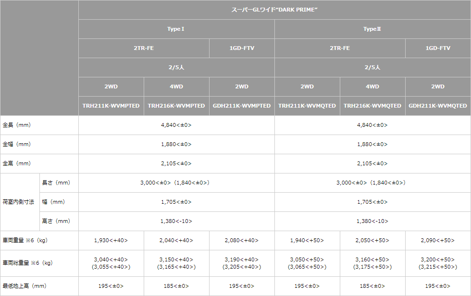Select gross weight 3,050<+50> (3,065<+50>)

click(307, 263)
